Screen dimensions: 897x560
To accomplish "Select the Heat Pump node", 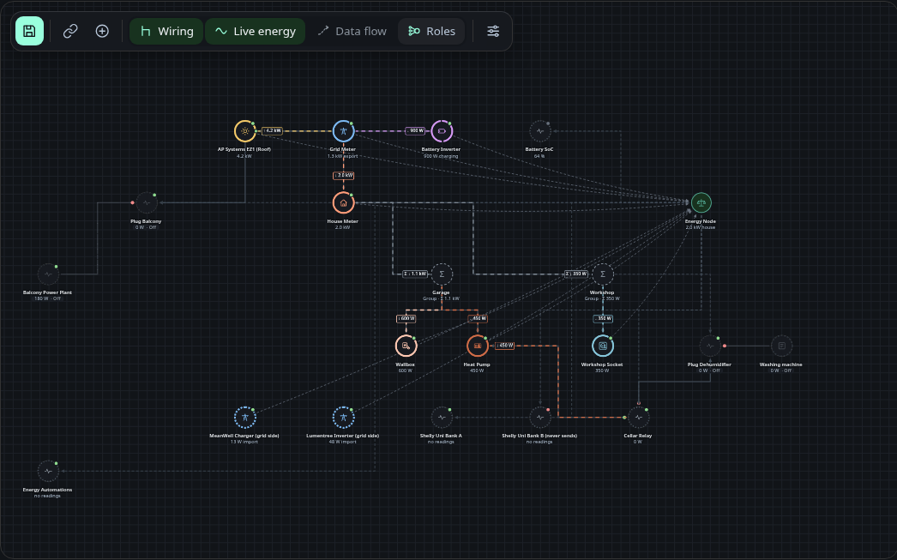I will (477, 346).
